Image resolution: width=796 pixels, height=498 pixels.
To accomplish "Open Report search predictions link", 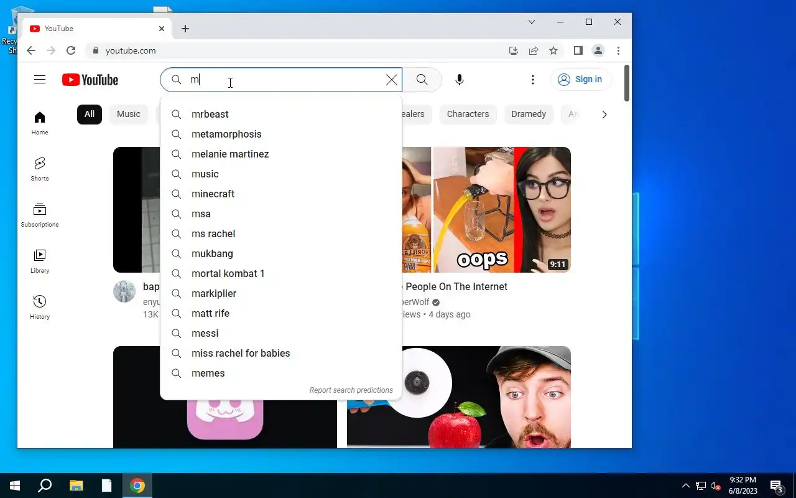I will tap(351, 390).
